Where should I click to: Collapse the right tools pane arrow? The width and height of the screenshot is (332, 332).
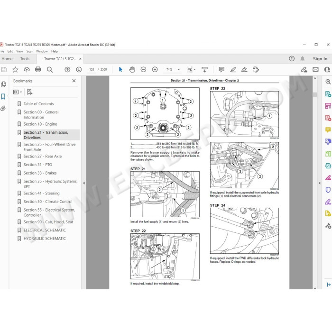point(320,183)
